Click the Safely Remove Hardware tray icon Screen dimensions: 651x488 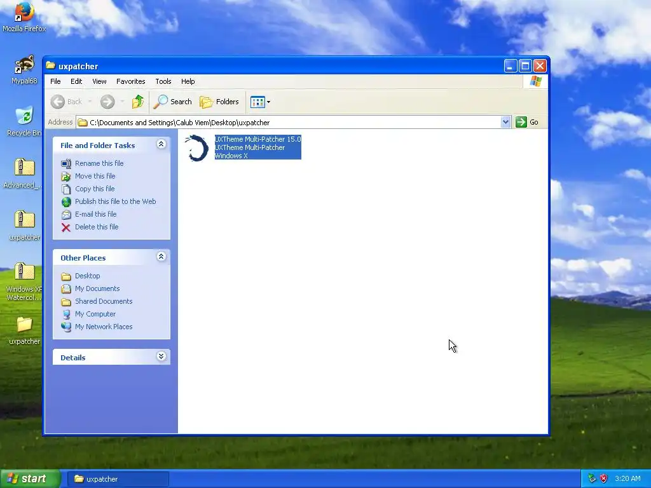[x=592, y=478]
